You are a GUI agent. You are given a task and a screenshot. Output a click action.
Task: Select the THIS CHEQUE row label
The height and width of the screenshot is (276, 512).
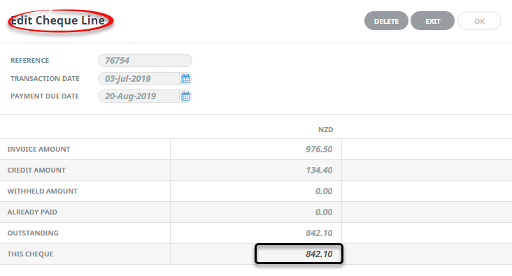(x=30, y=254)
